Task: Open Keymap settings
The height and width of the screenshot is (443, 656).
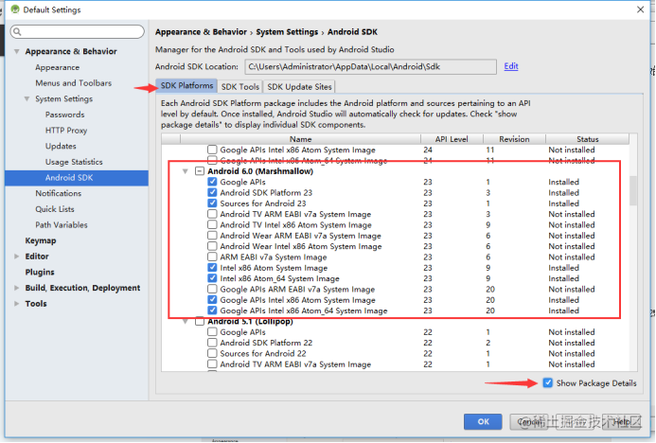Action: (41, 240)
